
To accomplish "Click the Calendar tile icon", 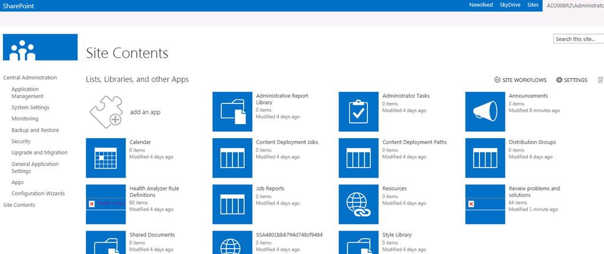I will [x=106, y=158].
